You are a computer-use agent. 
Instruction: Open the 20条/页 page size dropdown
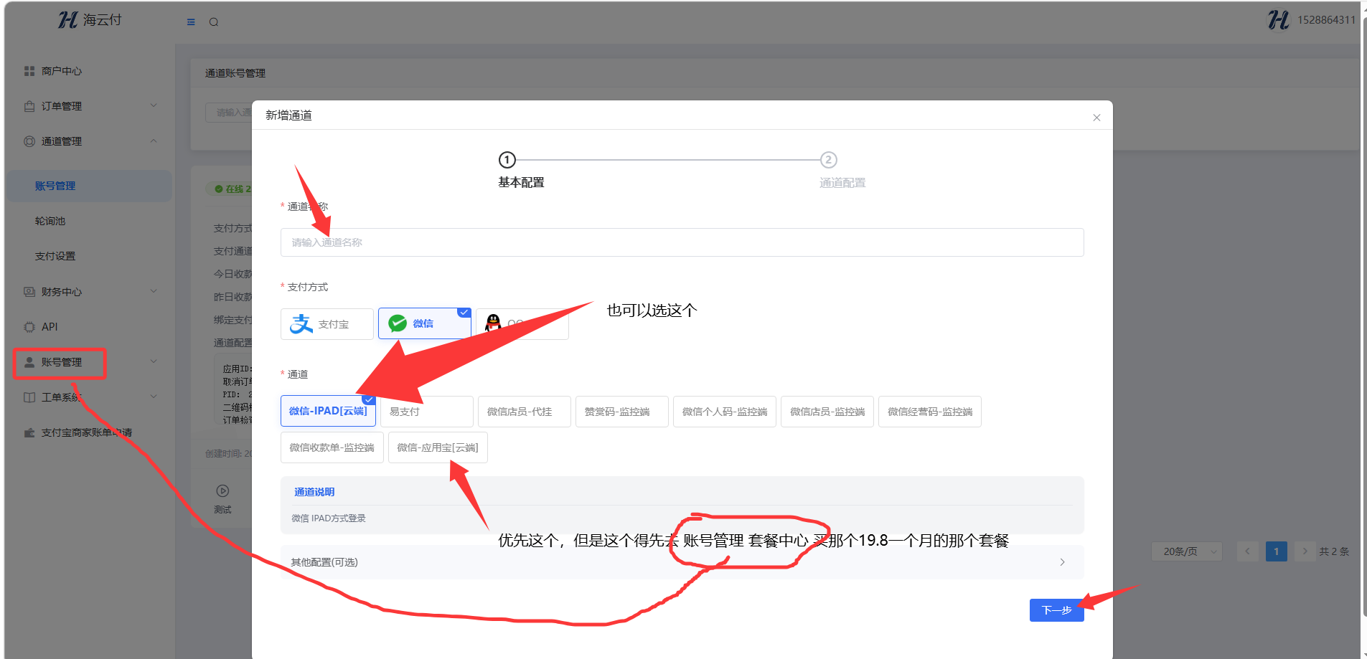1187,551
